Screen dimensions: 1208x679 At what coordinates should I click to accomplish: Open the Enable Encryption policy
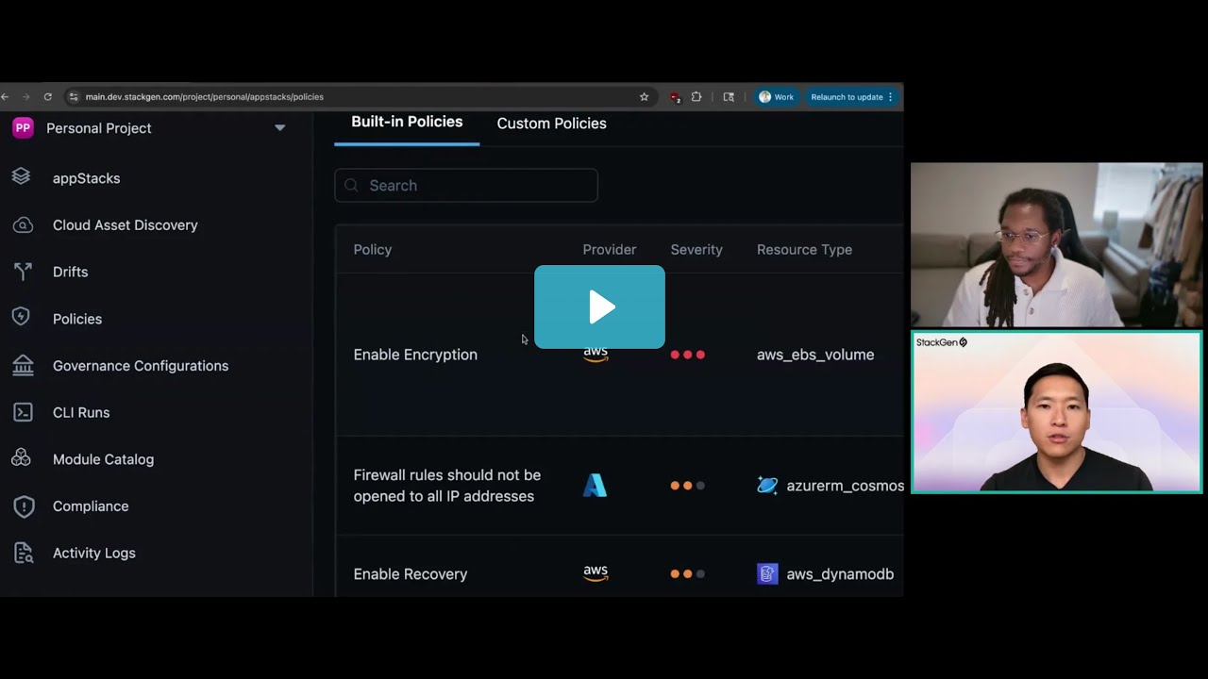tap(415, 355)
